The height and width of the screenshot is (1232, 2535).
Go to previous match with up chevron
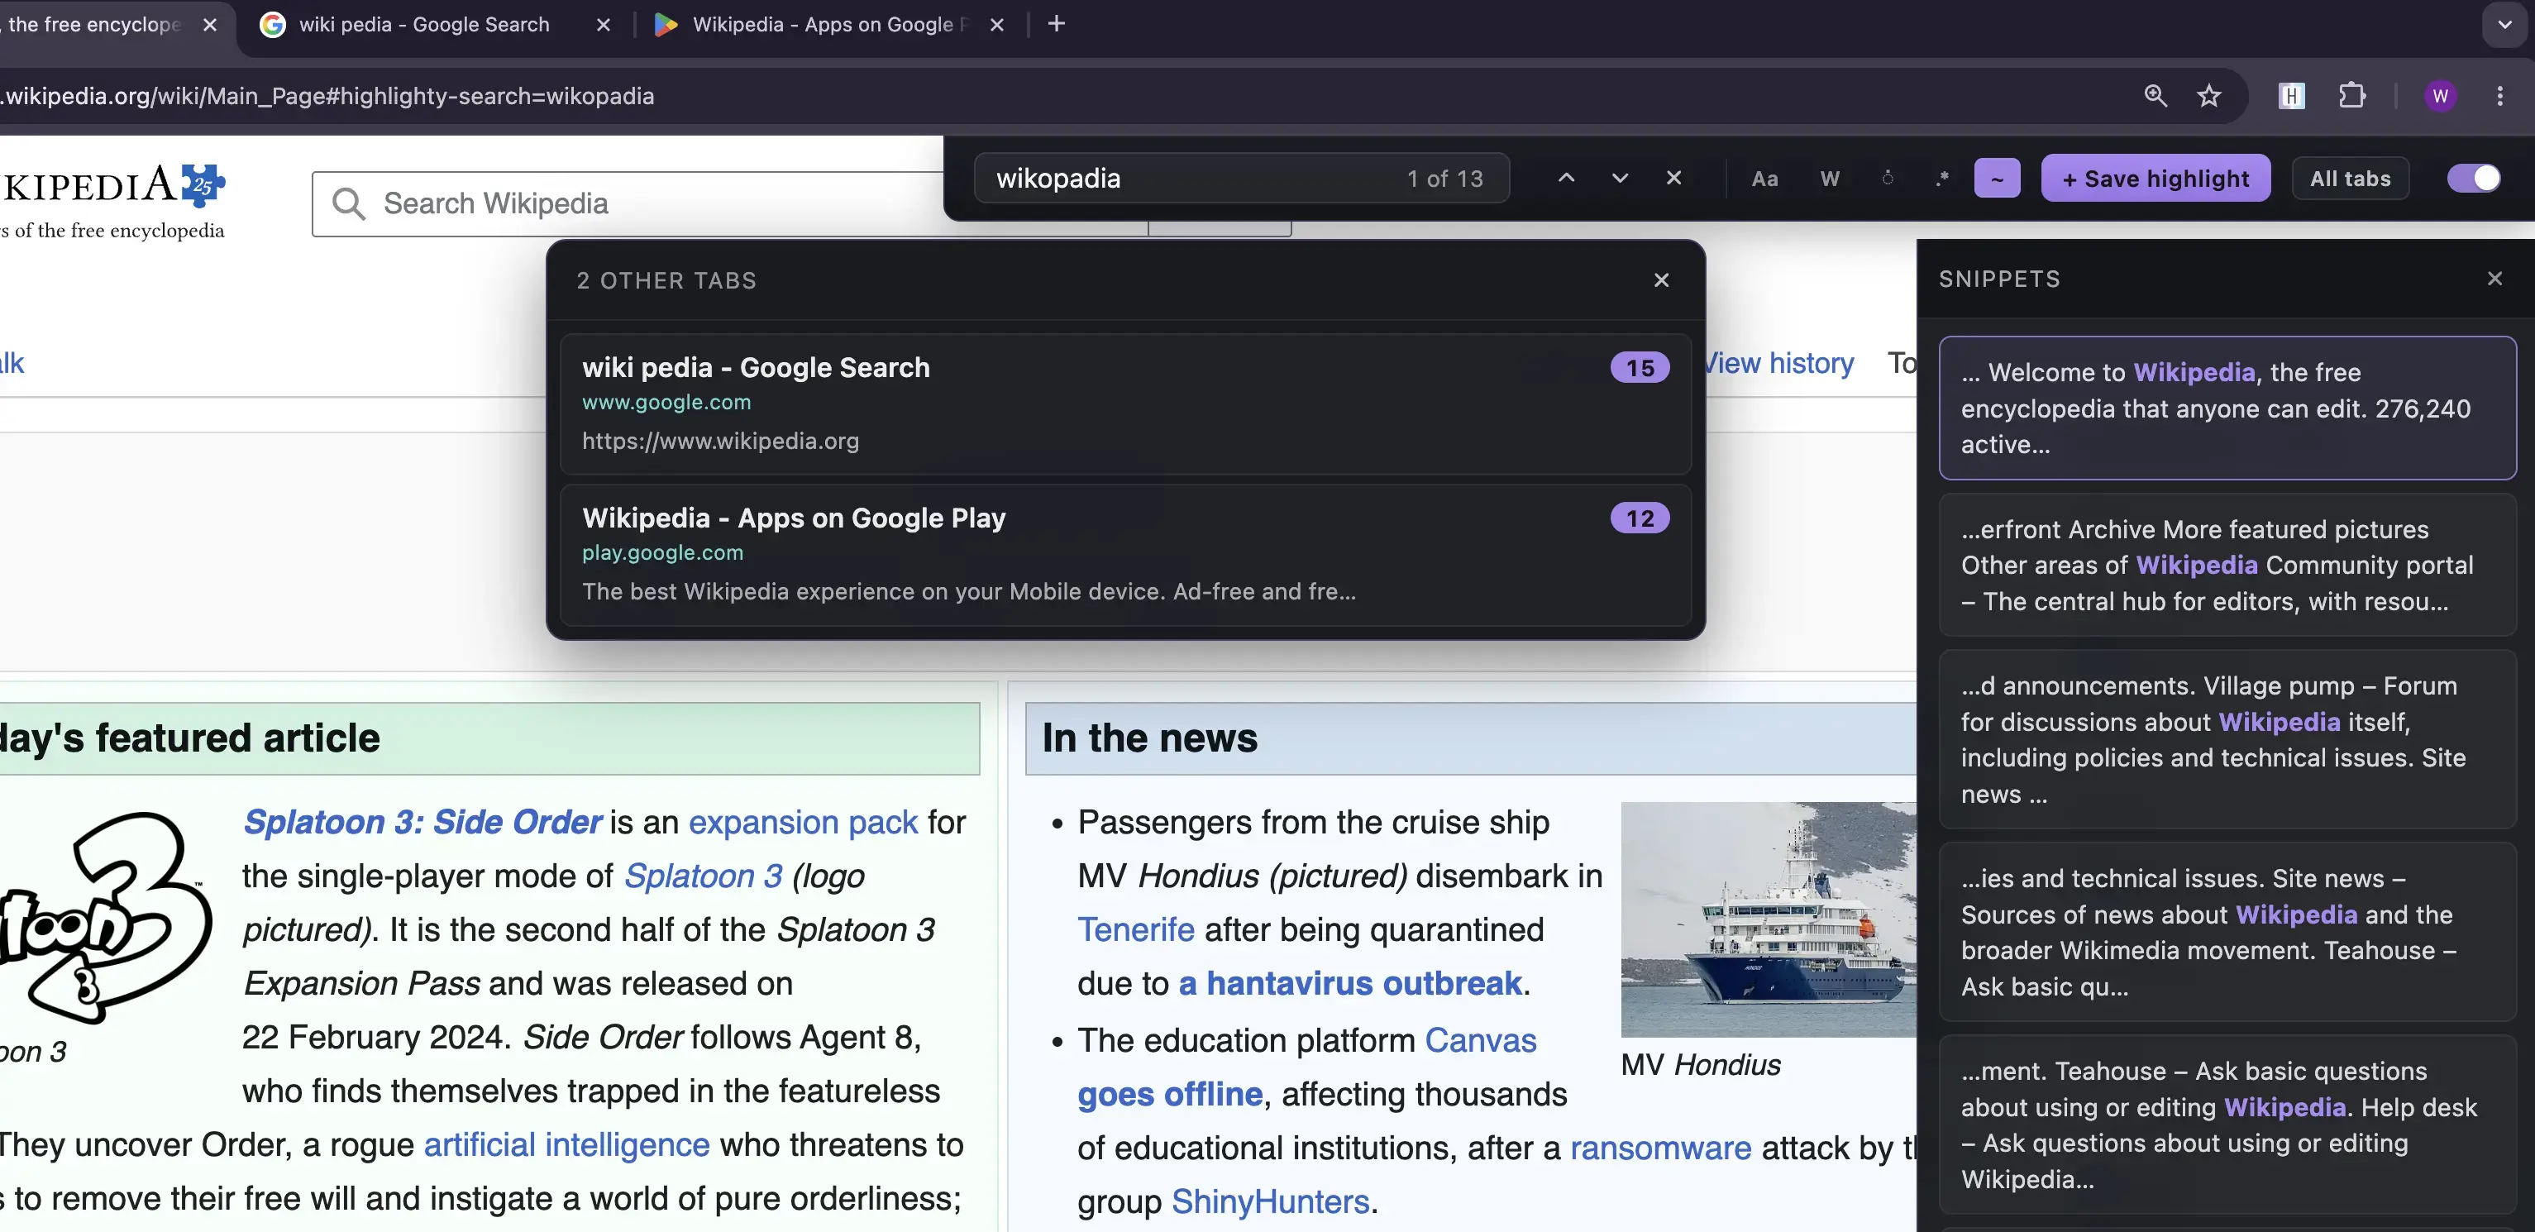pos(1566,178)
